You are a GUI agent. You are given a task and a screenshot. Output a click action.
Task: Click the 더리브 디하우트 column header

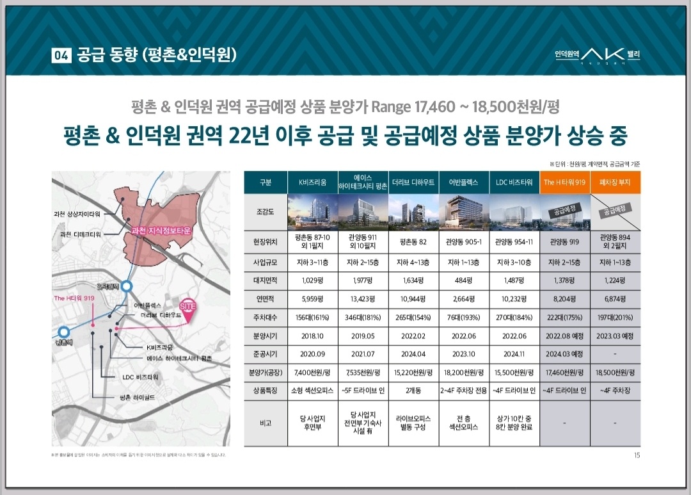pyautogui.click(x=413, y=183)
